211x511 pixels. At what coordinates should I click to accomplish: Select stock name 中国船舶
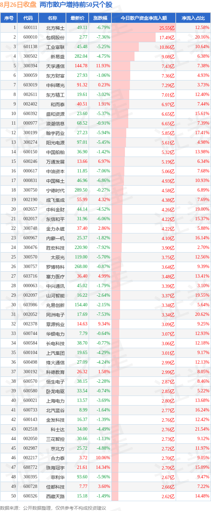pos(55,152)
